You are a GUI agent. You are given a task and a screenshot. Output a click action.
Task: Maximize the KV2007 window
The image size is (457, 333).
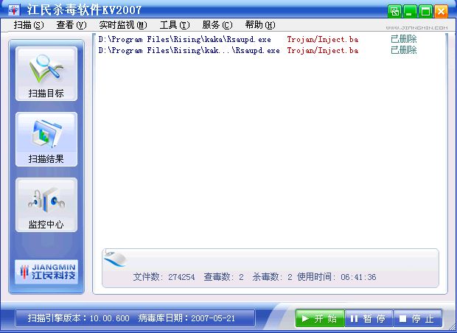425,12
